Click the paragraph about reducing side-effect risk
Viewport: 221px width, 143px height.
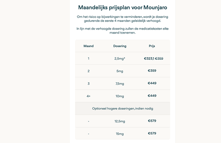[122, 19]
